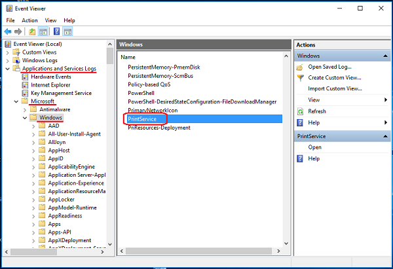Click Refresh in the Actions pane

coord(317,111)
